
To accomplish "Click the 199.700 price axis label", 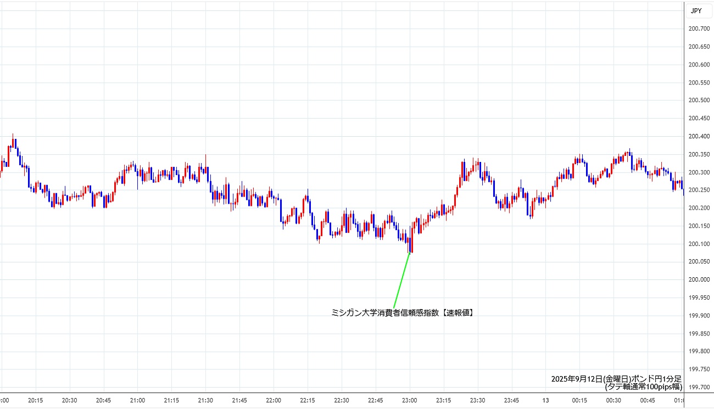I will [x=698, y=388].
